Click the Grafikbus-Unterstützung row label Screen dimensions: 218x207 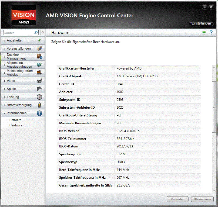[x=78, y=115]
